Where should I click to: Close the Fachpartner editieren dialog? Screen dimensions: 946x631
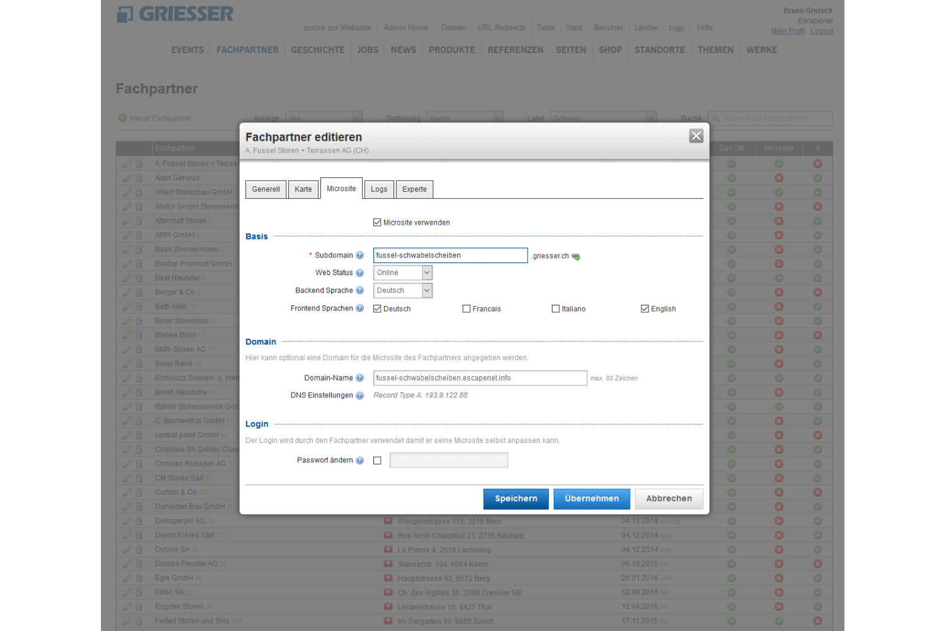[696, 136]
